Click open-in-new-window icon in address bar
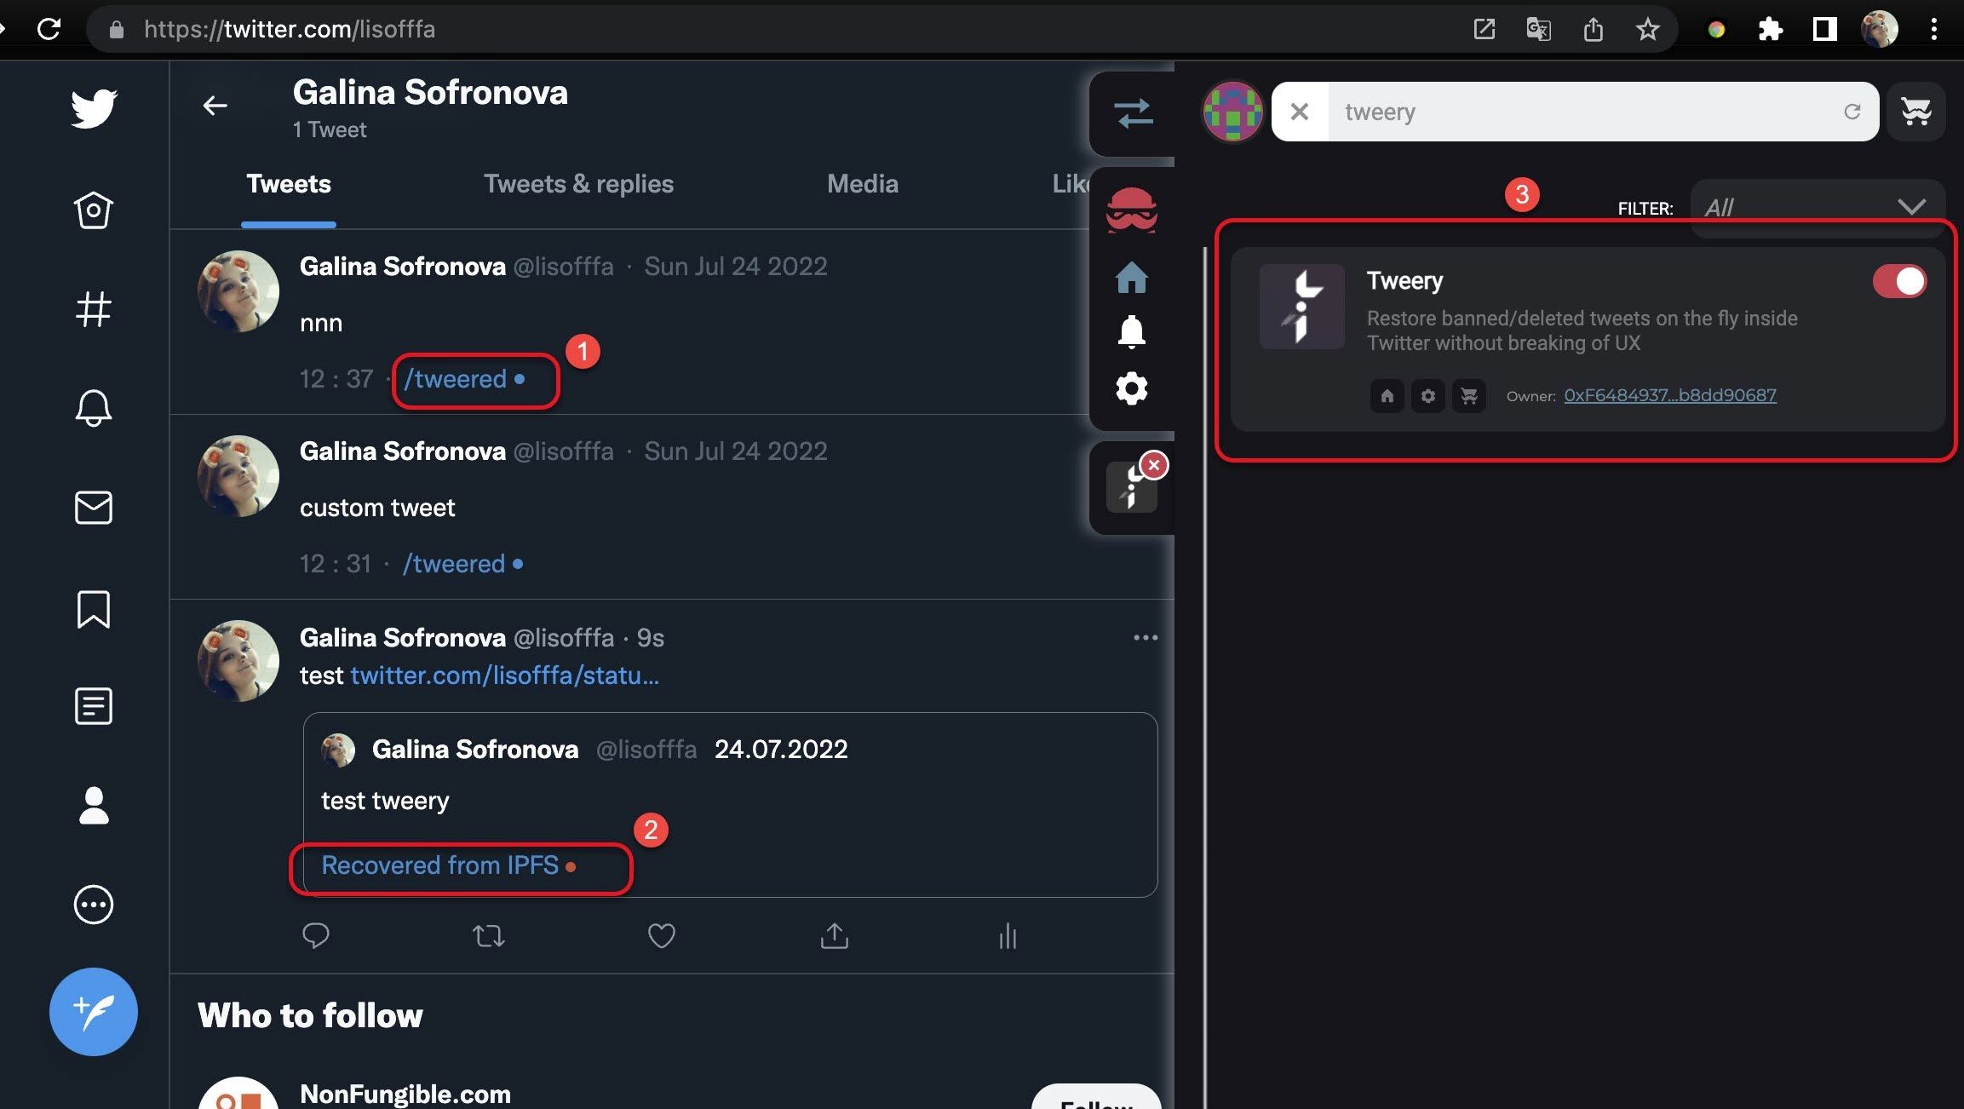 1484,29
